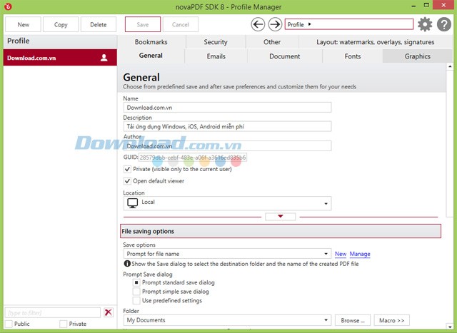
Task: Click the info icon under Save options
Action: pos(126,265)
